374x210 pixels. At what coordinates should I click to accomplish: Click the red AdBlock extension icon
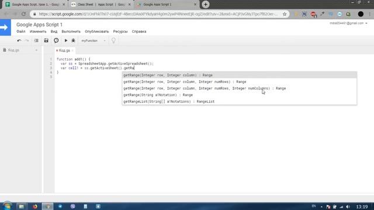(313, 14)
